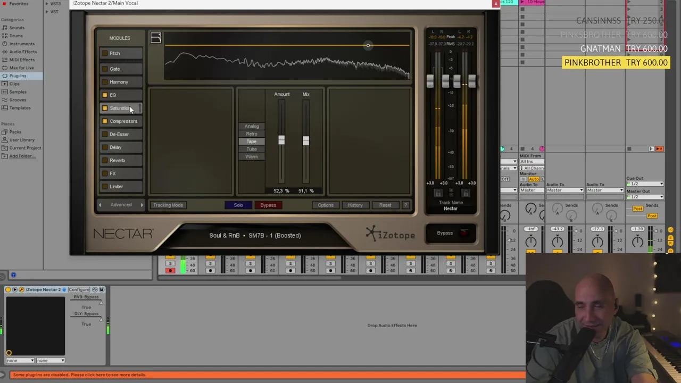This screenshot has height=383, width=681.
Task: Enable the Reverb module power square
Action: (105, 160)
